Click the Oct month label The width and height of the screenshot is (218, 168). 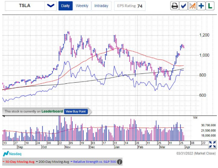pos(44,147)
